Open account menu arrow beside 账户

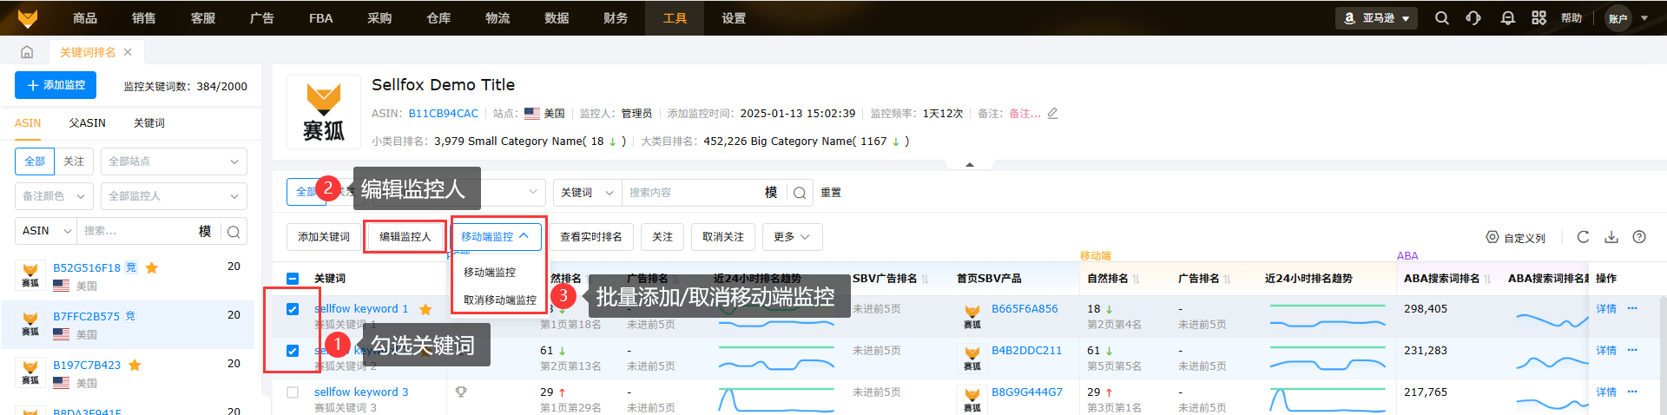pyautogui.click(x=1644, y=17)
